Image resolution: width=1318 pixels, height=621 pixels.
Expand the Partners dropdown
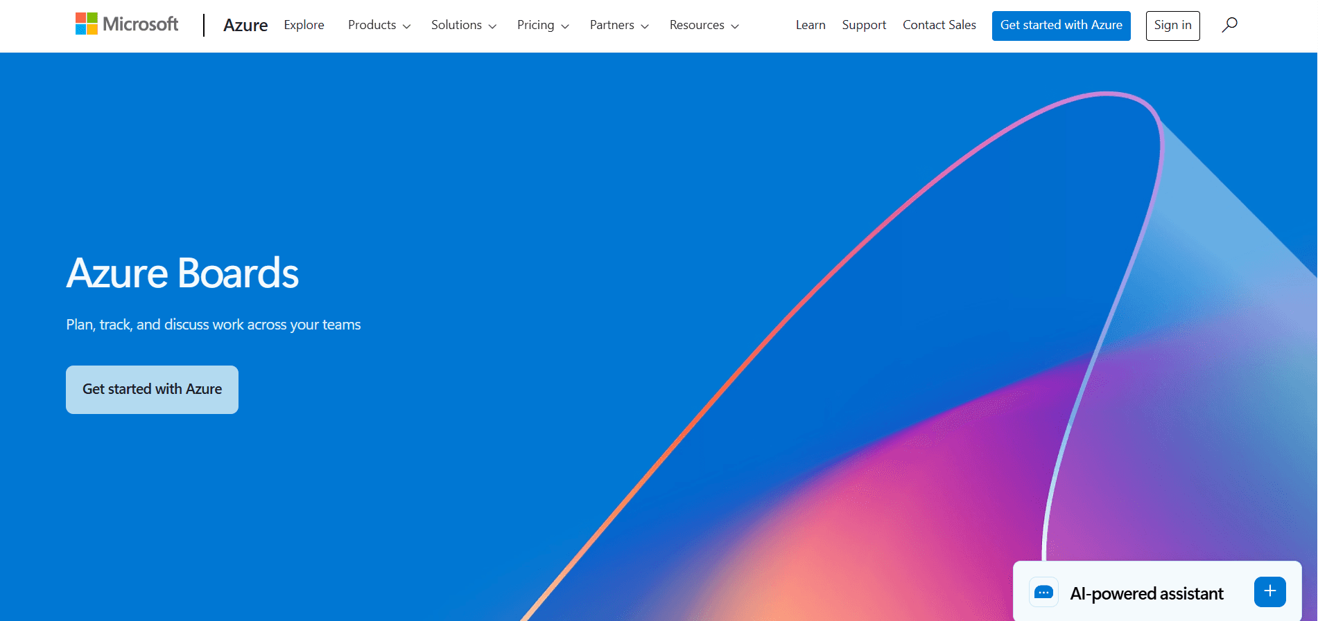619,25
